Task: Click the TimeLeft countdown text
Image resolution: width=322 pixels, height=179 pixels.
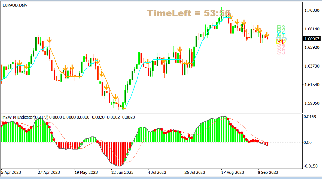Action: point(189,13)
